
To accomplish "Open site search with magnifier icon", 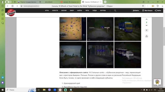I will tap(115, 10).
